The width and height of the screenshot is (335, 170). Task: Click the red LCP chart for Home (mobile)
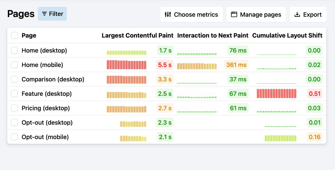127,65
